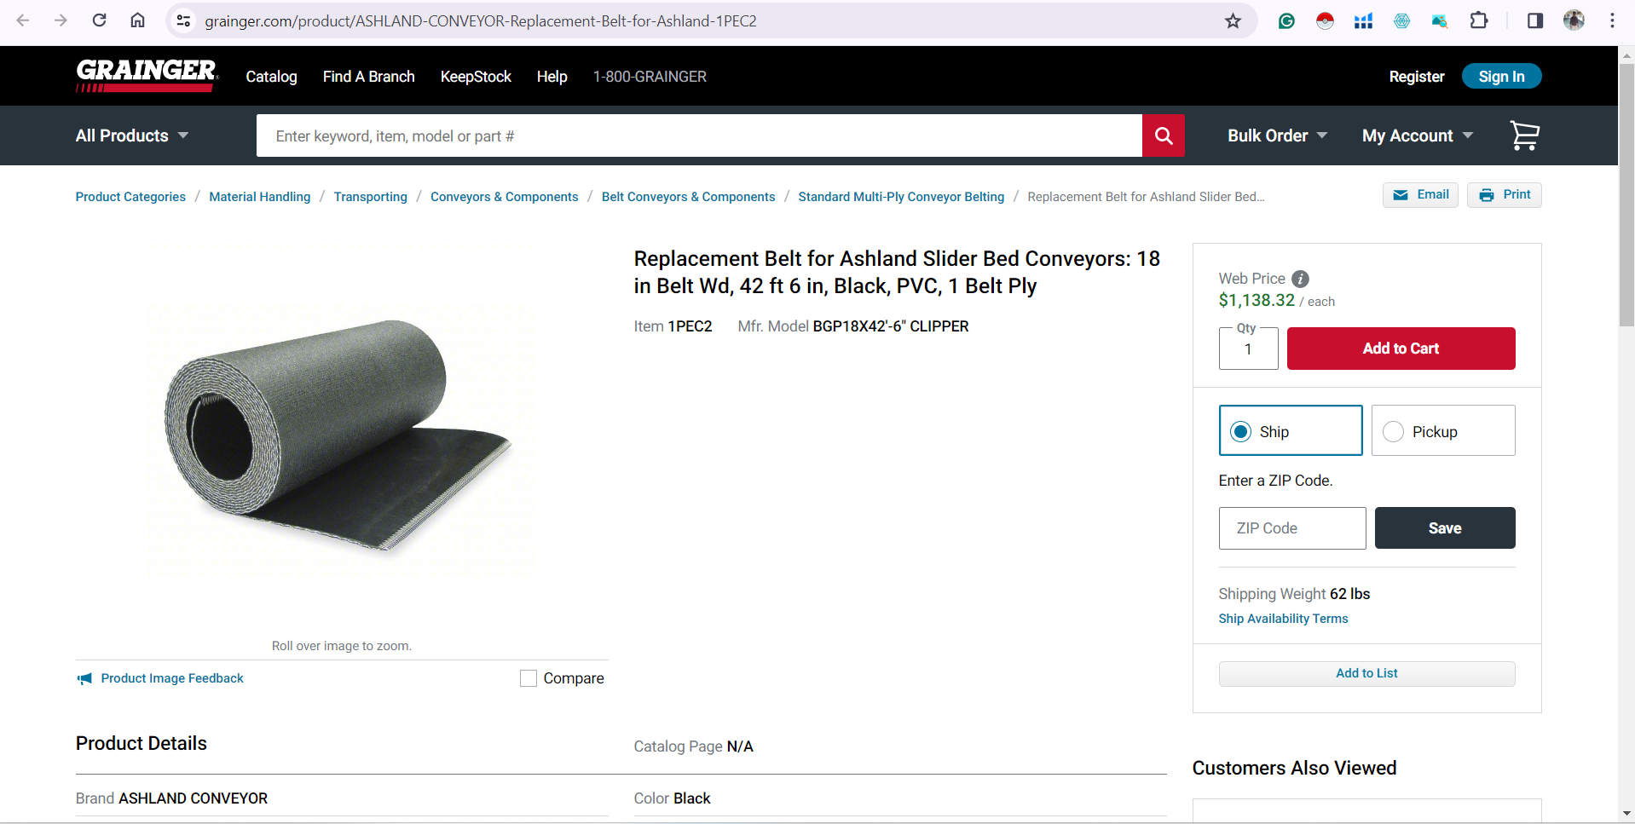Bookmark this page with the star
Screen dimensions: 1635x824
tap(1233, 20)
